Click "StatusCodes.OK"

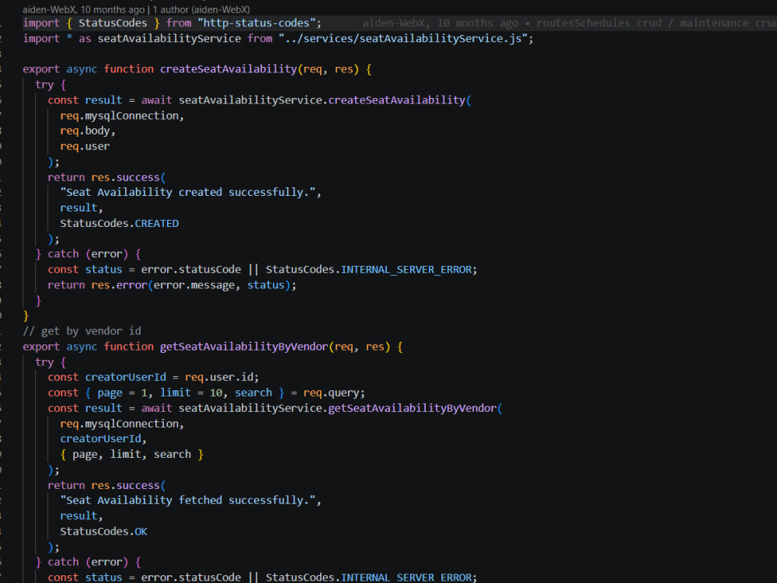click(x=103, y=532)
